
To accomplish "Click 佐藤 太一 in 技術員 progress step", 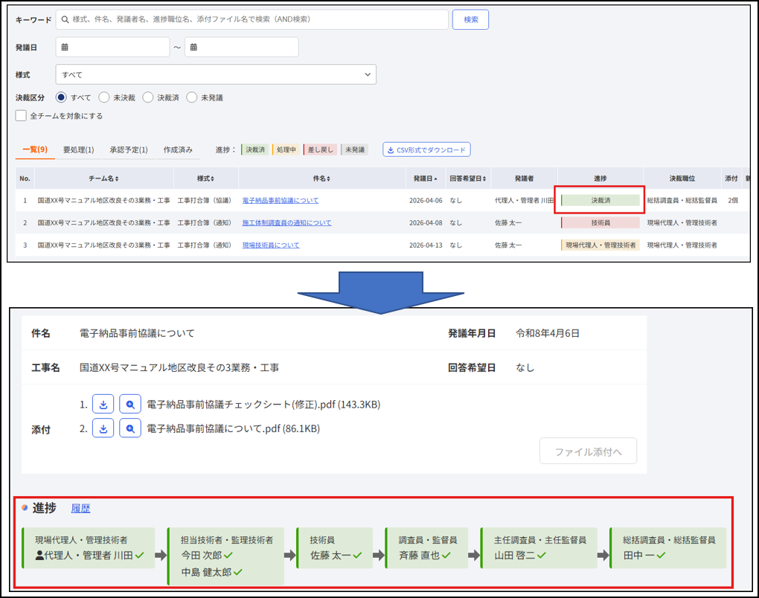I will point(330,556).
